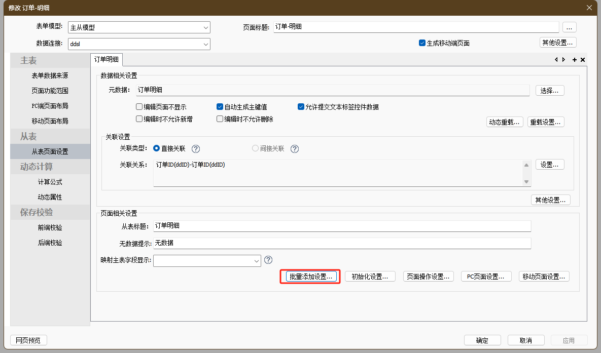Remove current tab with the X icon beside plus
This screenshot has height=353, width=601.
click(x=583, y=60)
